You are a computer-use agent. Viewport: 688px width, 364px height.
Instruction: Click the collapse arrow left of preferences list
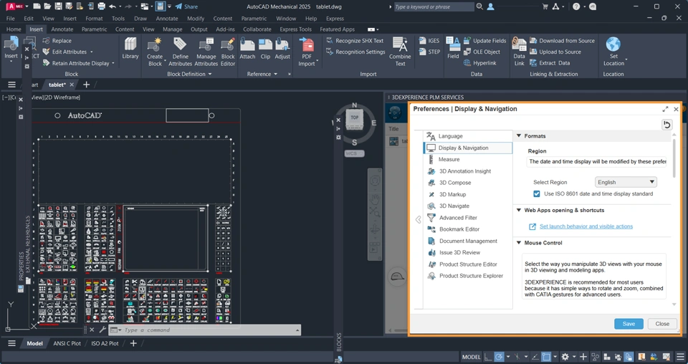[x=418, y=220]
